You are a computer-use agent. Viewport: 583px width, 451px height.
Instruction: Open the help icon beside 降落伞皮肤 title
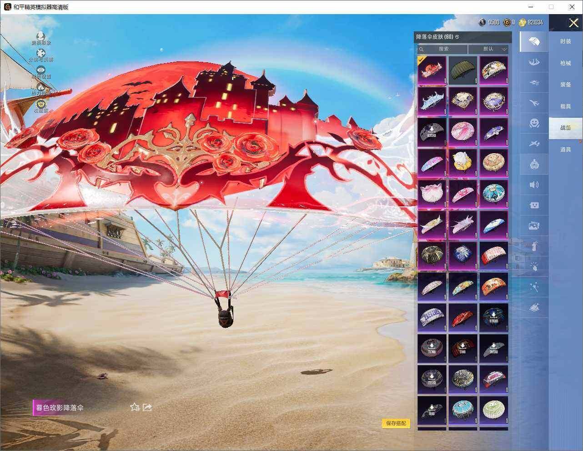coord(457,37)
